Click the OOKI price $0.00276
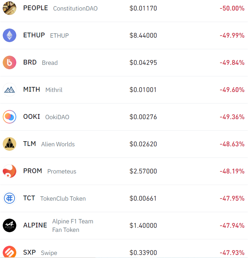 [143, 117]
